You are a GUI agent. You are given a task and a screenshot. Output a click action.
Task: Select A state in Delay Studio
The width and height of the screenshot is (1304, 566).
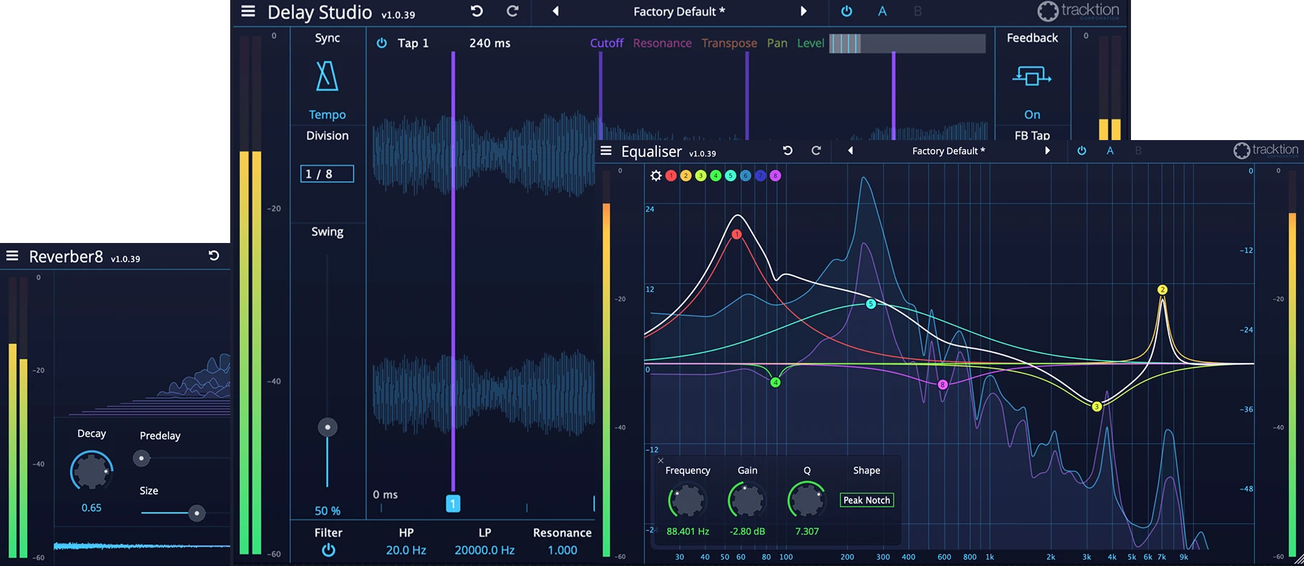pyautogui.click(x=882, y=11)
